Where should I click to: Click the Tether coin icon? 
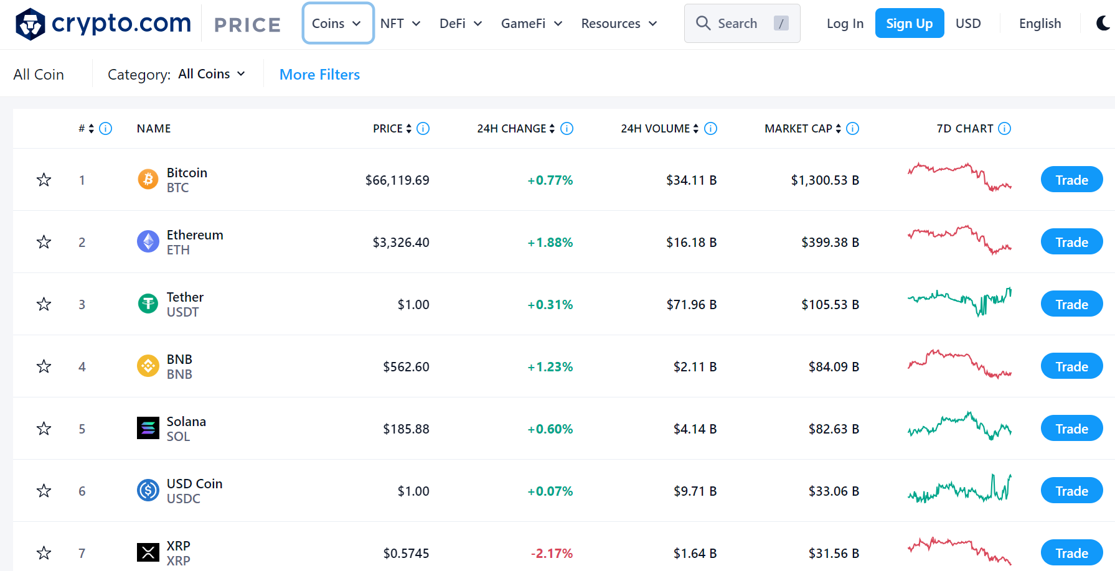point(148,304)
